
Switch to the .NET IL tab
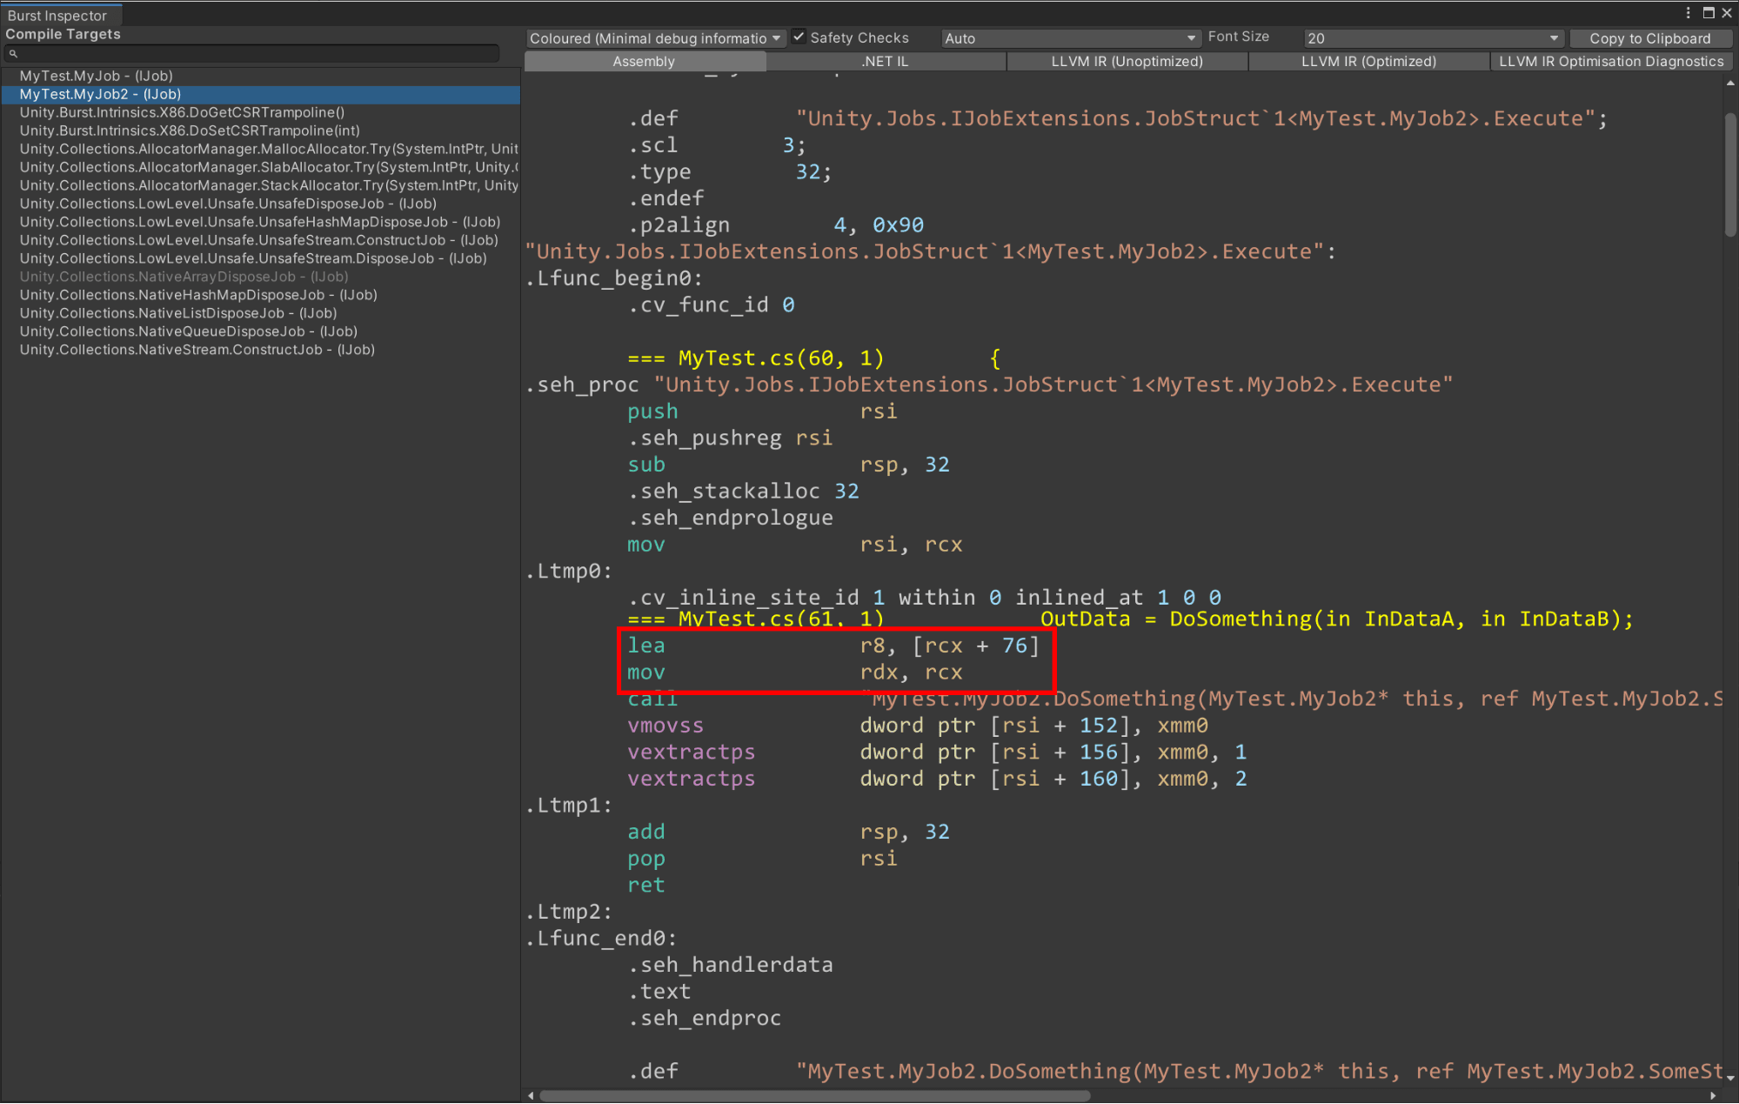point(885,61)
